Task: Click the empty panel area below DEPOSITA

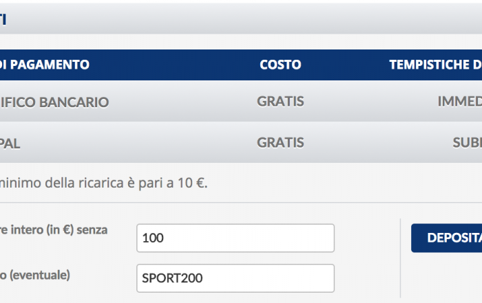Action: [x=444, y=278]
